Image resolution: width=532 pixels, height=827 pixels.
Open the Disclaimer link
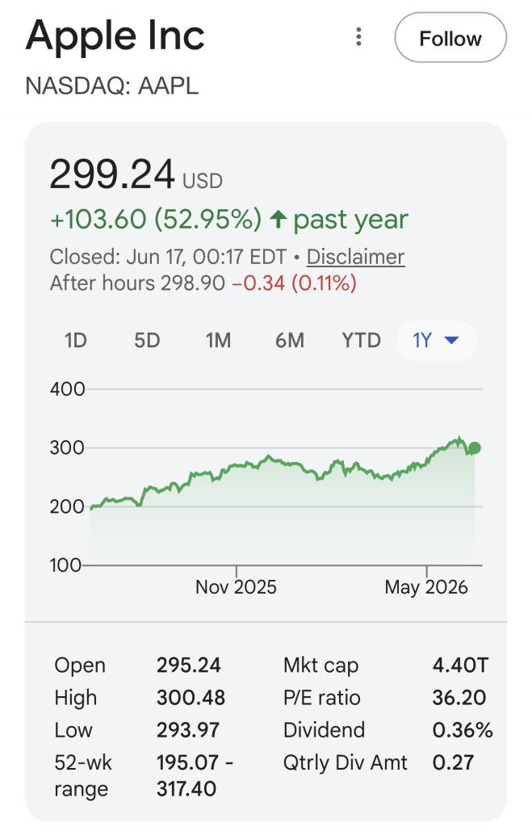coord(355,257)
